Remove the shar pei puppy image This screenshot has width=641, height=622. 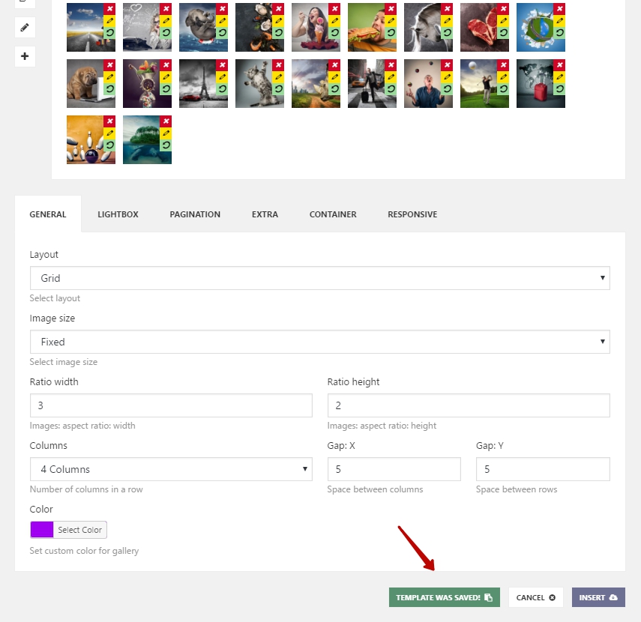[109, 65]
